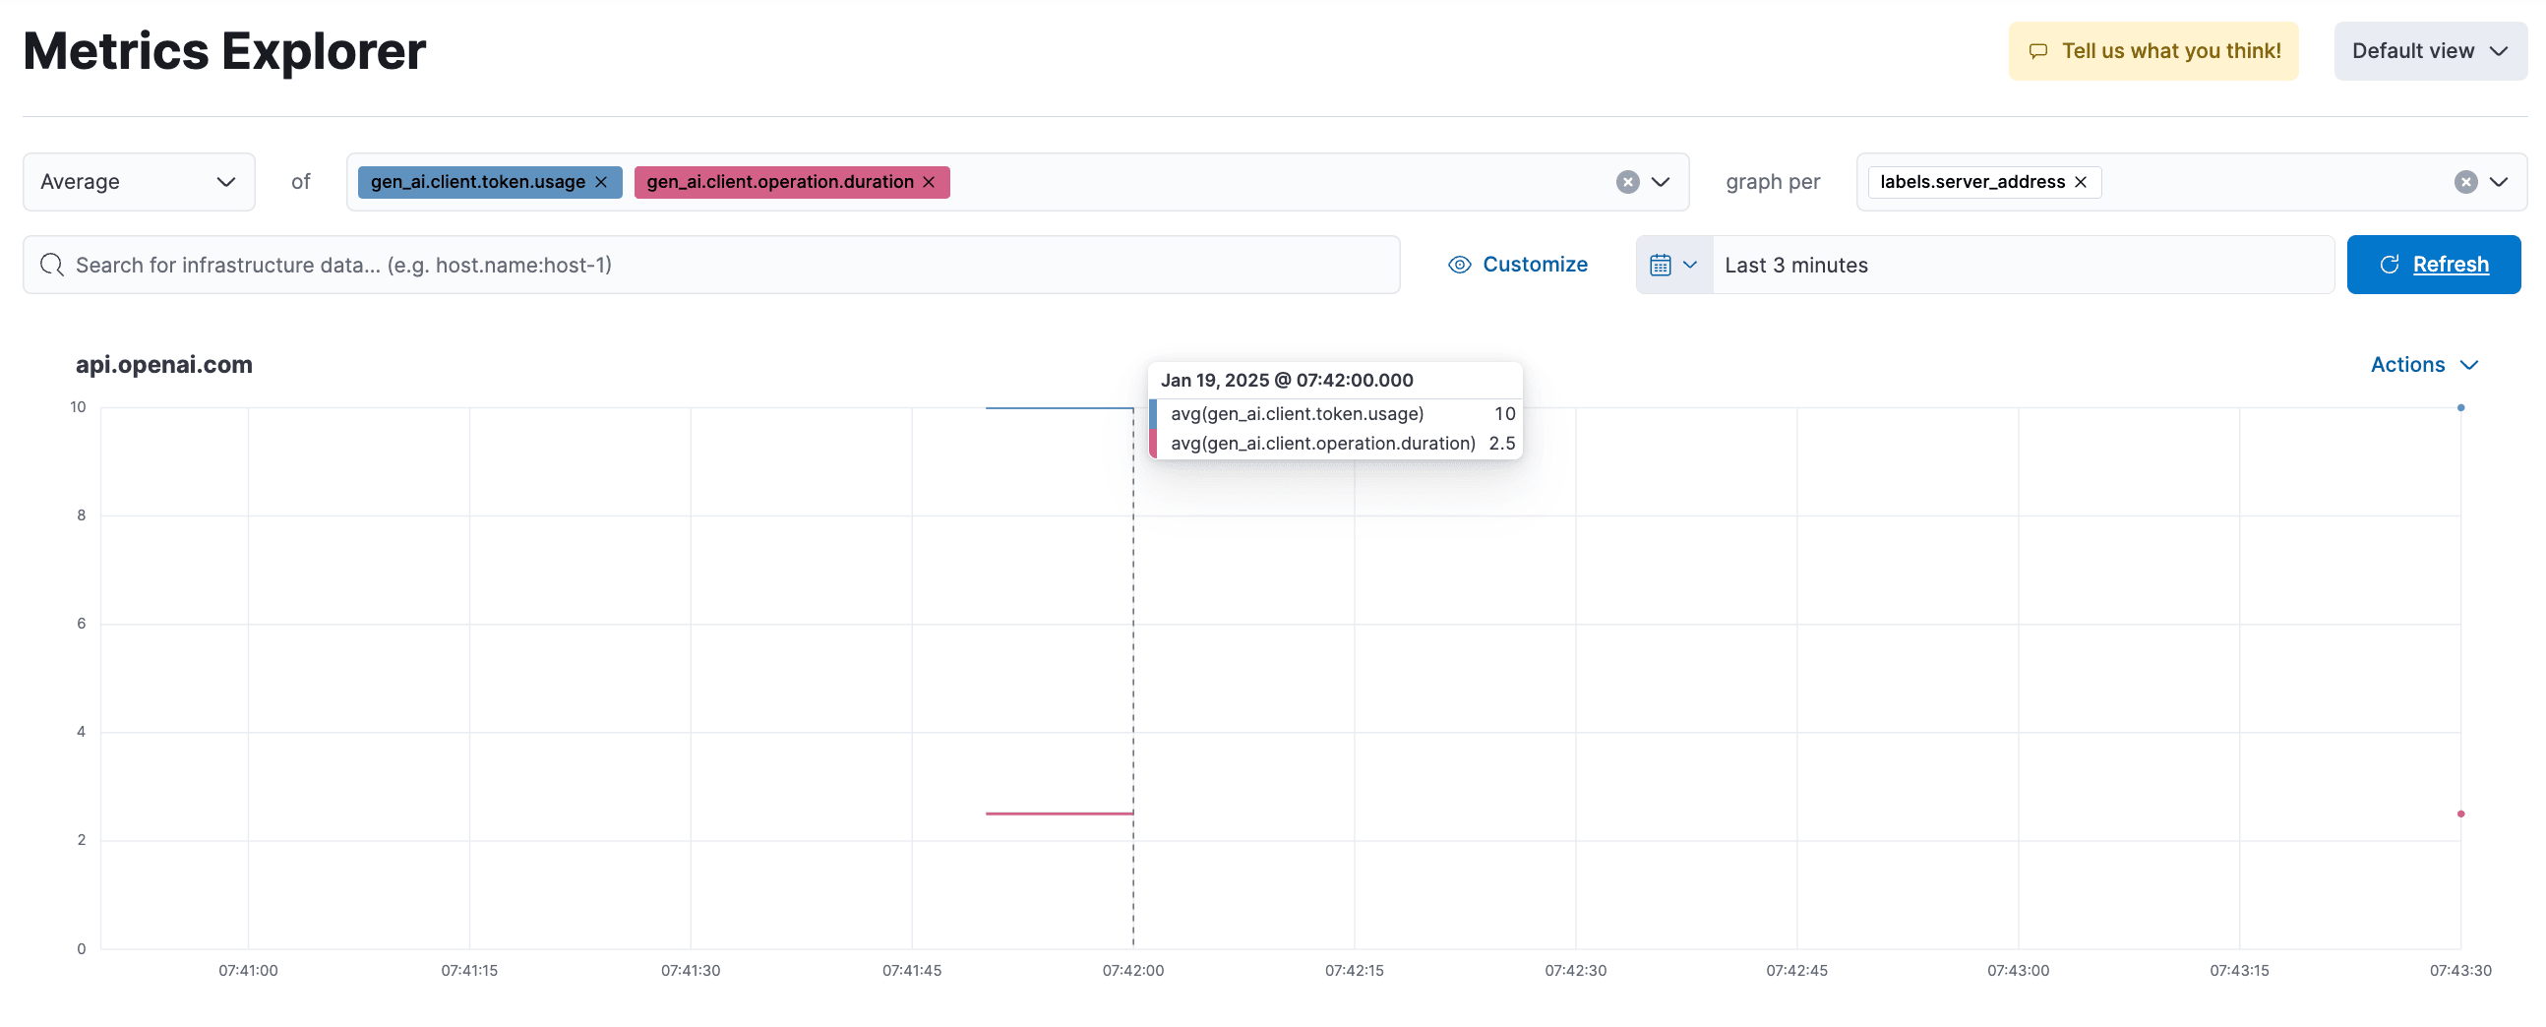Remove the gen_ai.client.token.usage metric with its X
The width and height of the screenshot is (2546, 1027).
point(601,182)
